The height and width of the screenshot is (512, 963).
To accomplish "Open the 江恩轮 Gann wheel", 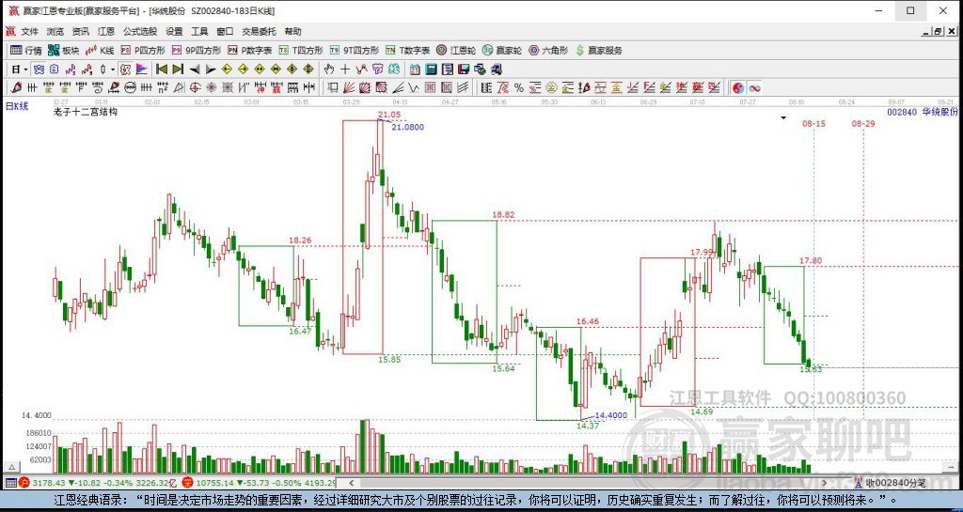I will (455, 51).
